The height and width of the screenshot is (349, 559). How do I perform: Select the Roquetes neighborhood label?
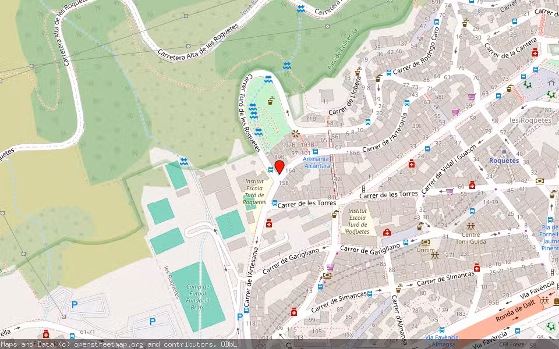[x=504, y=161]
